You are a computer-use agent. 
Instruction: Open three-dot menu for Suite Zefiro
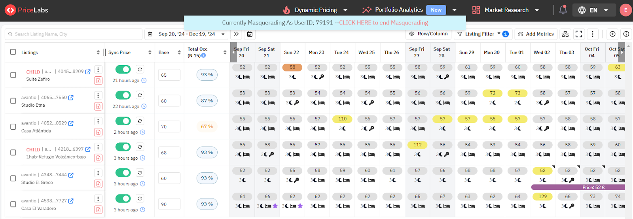point(98,70)
